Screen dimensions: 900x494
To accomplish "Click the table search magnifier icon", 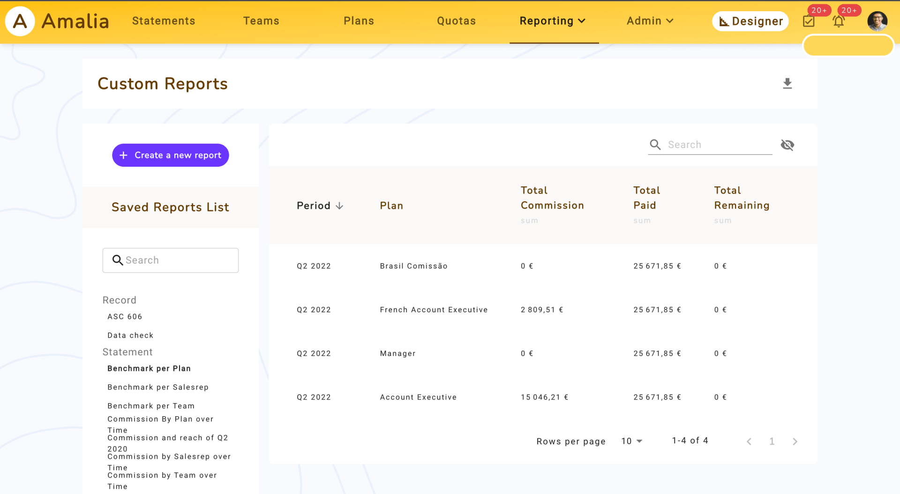I will point(655,145).
